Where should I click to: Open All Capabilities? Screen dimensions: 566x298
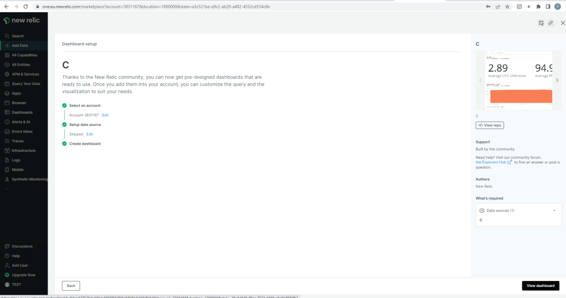pos(24,55)
